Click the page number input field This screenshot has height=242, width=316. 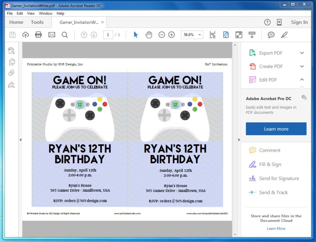[108, 35]
